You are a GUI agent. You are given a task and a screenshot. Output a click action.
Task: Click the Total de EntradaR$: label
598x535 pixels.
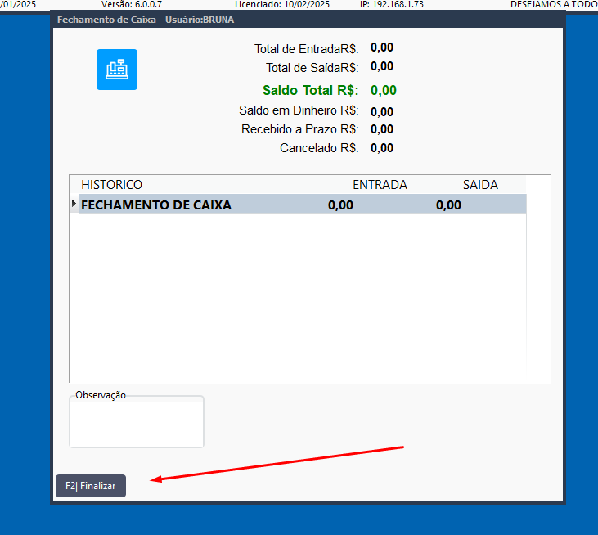click(307, 49)
